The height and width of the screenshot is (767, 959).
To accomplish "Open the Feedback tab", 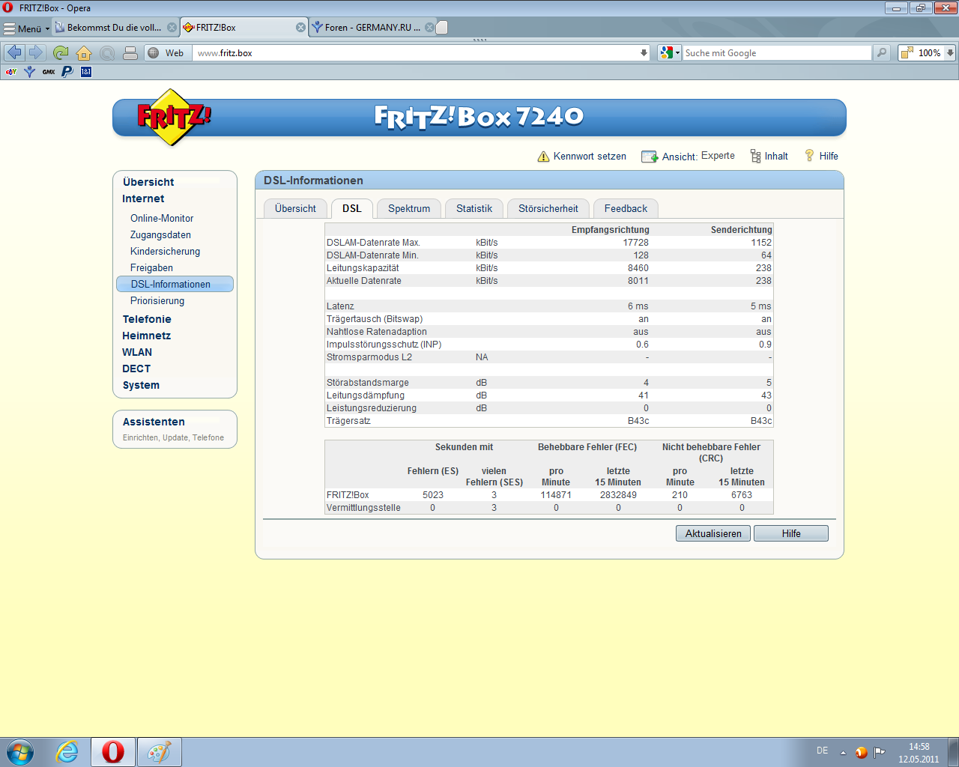I will tap(626, 208).
